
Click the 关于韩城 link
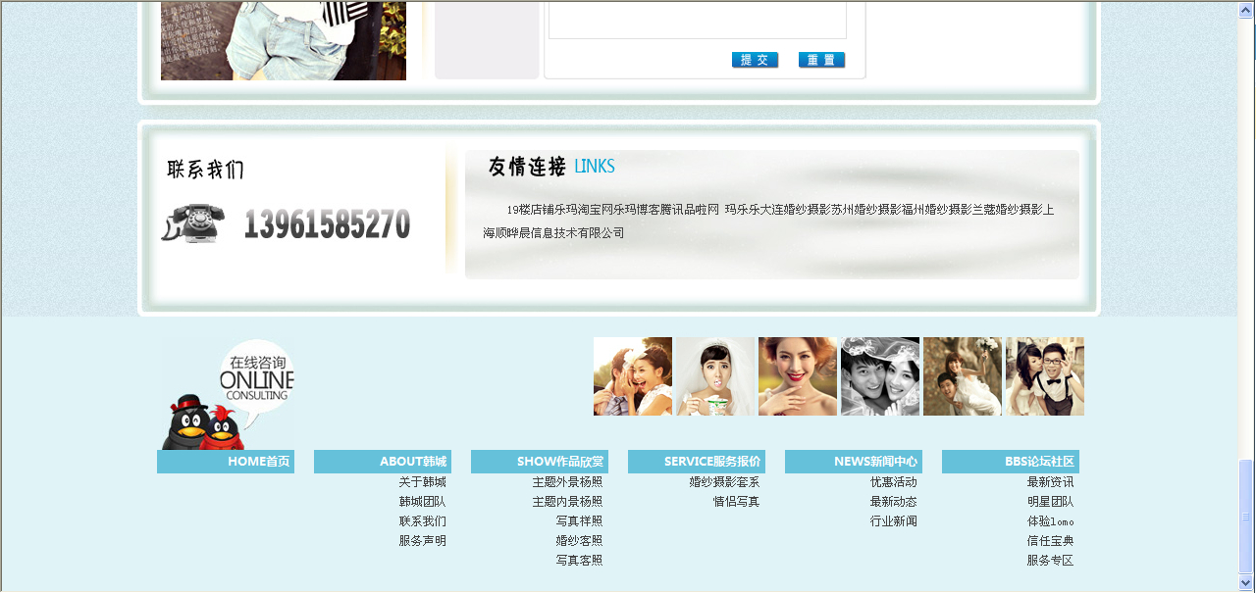tap(422, 482)
